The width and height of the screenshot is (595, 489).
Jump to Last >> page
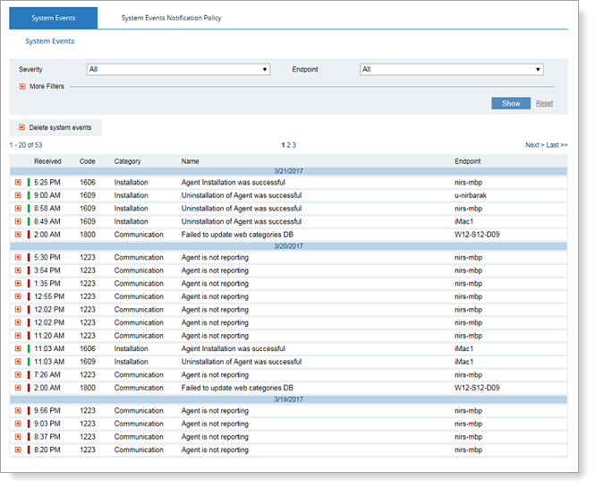(557, 144)
